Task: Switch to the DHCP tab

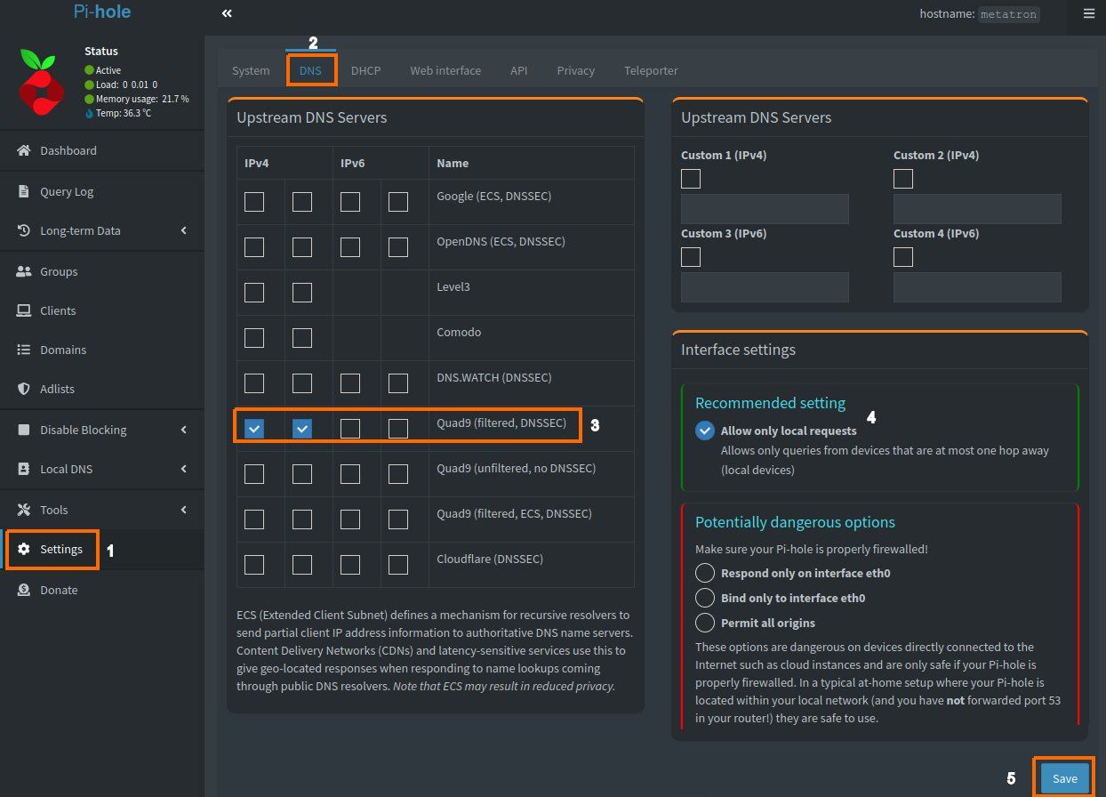Action: [365, 70]
